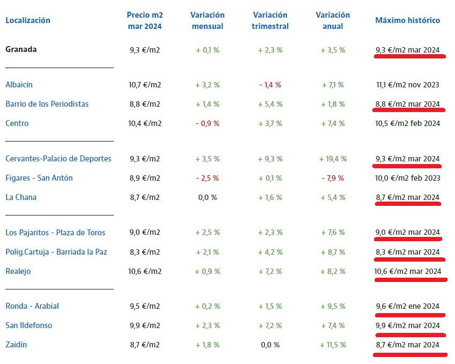Image resolution: width=455 pixels, height=364 pixels.
Task: Click the Máximo histórico column header
Action: pos(407,20)
